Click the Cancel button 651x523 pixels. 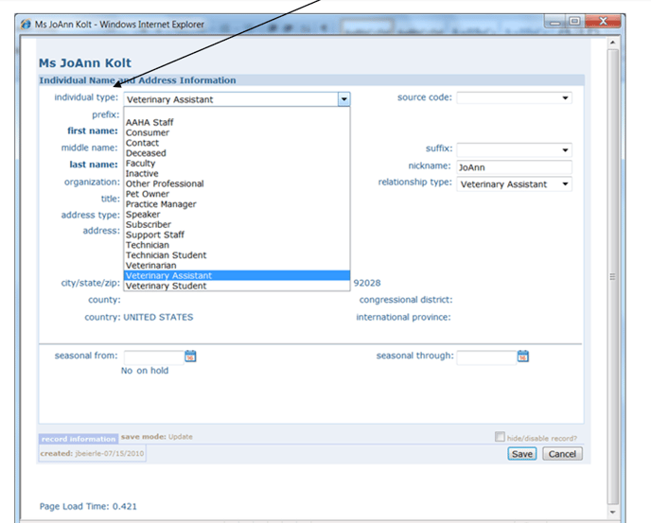(x=562, y=454)
